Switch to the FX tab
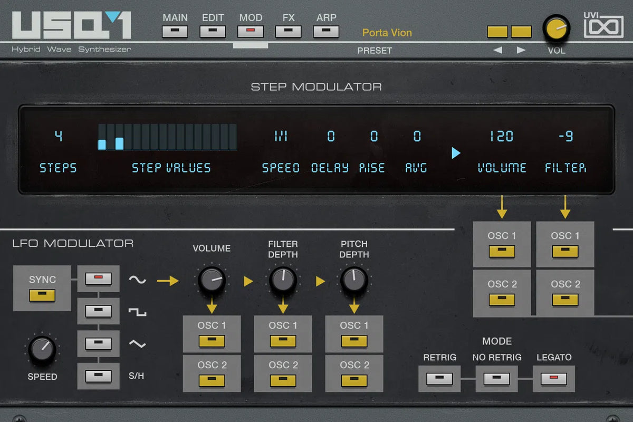 [x=289, y=31]
